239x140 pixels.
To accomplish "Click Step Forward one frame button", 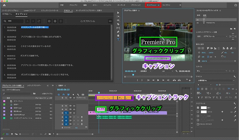I will [x=163, y=80].
